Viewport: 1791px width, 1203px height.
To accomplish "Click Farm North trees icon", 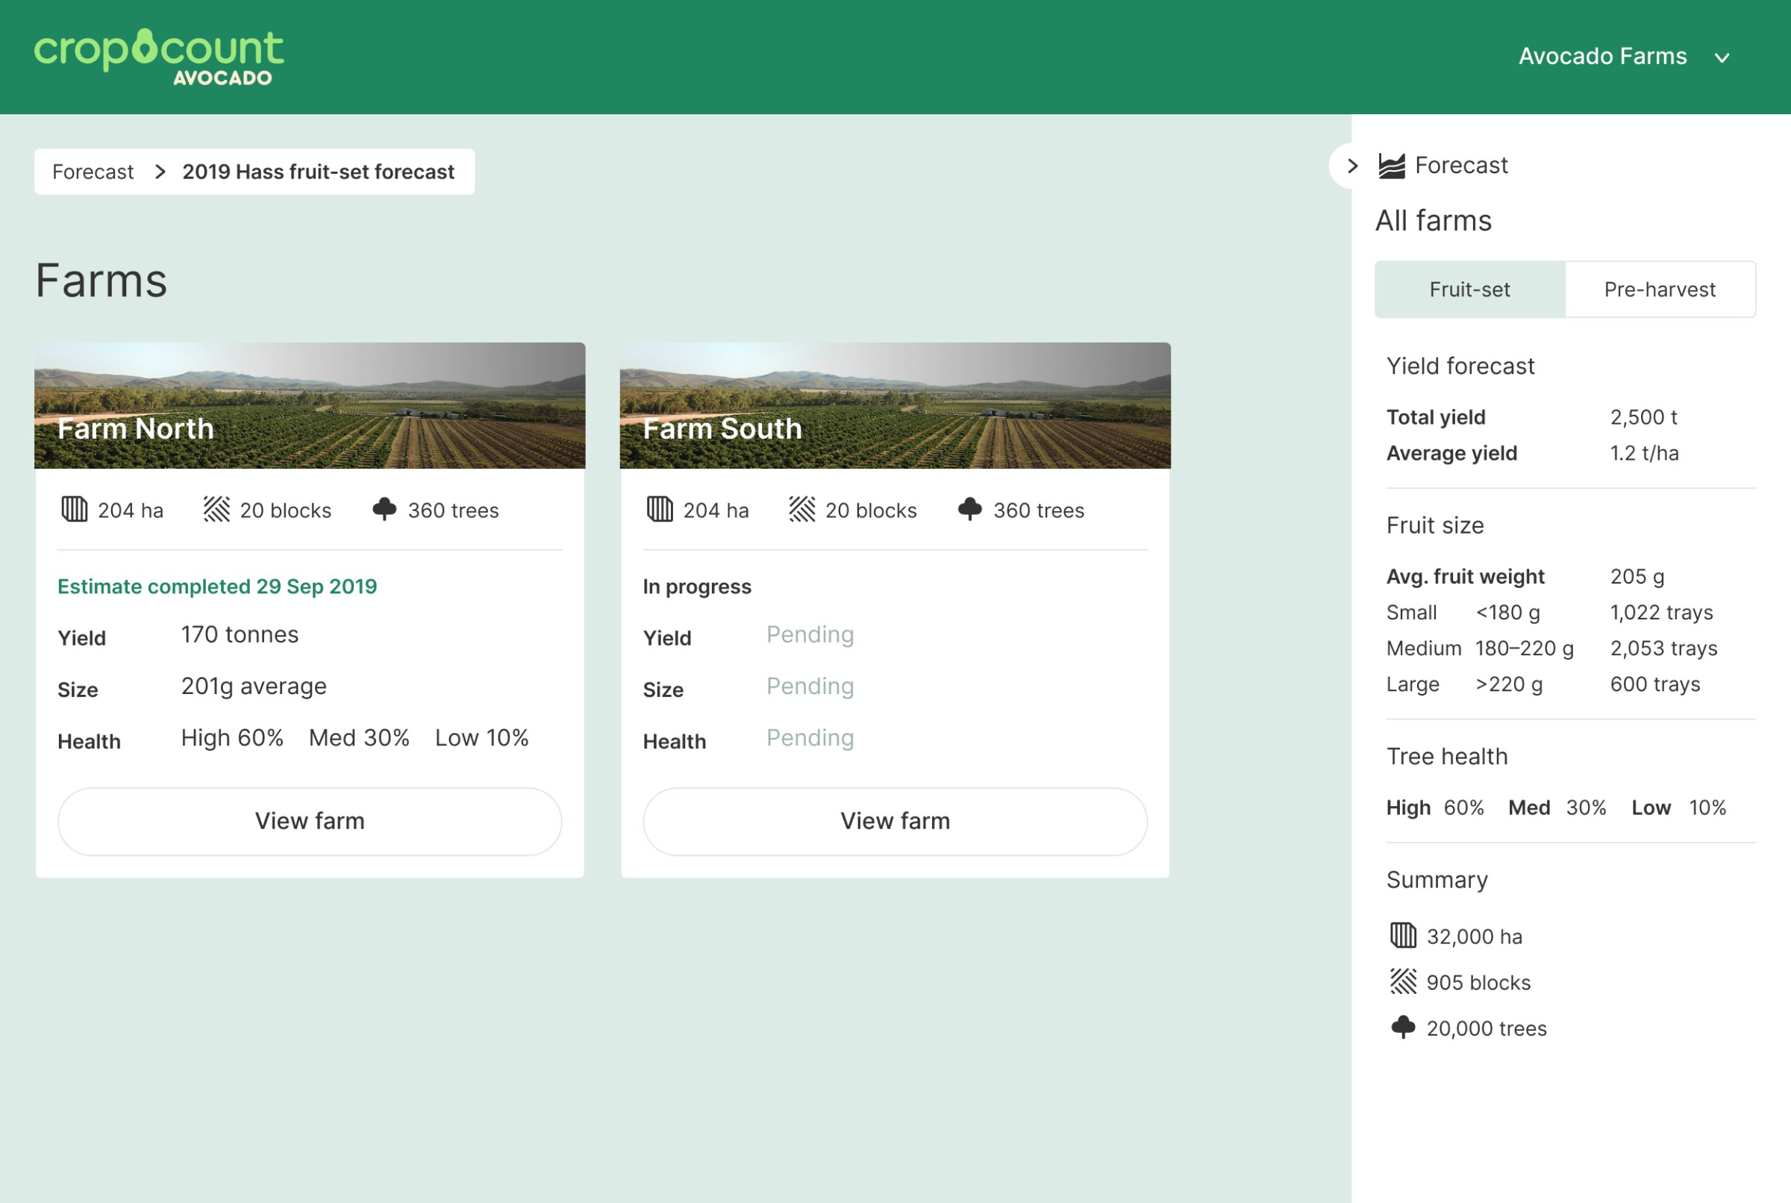I will pos(384,510).
